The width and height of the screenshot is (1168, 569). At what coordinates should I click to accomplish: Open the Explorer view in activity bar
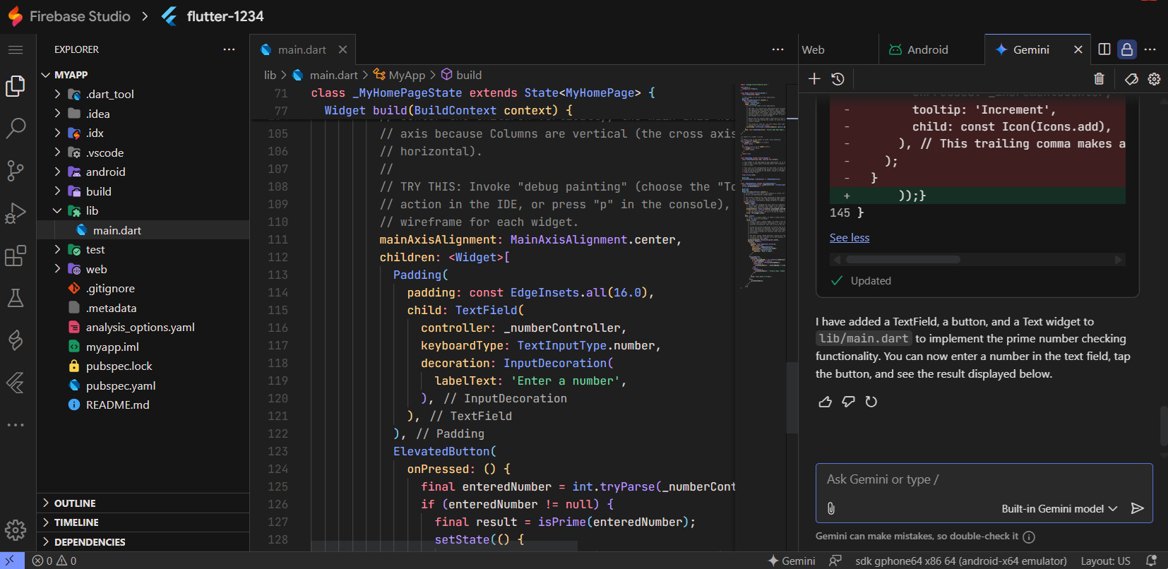point(16,86)
